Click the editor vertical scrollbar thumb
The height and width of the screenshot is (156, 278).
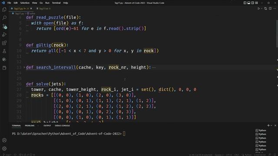(277, 34)
